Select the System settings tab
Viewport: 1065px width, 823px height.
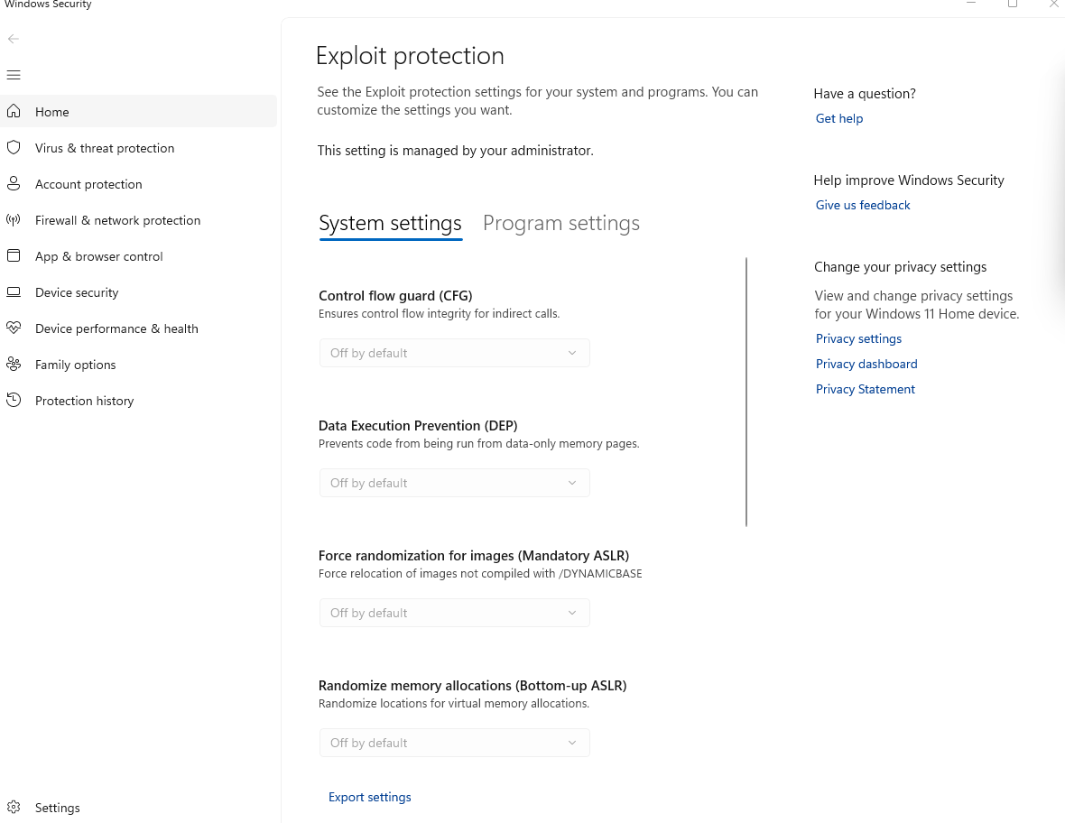click(390, 224)
